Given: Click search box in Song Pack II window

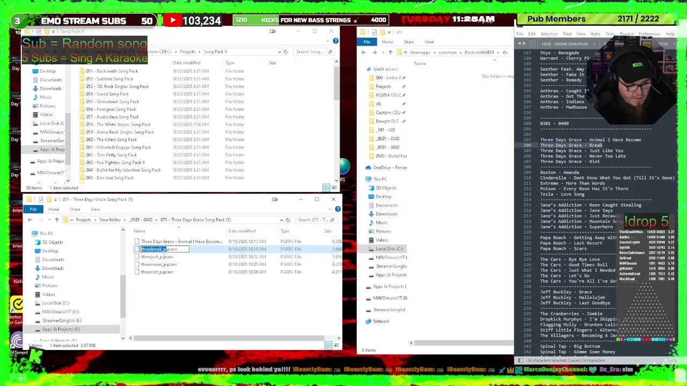Looking at the screenshot, I should (x=313, y=52).
